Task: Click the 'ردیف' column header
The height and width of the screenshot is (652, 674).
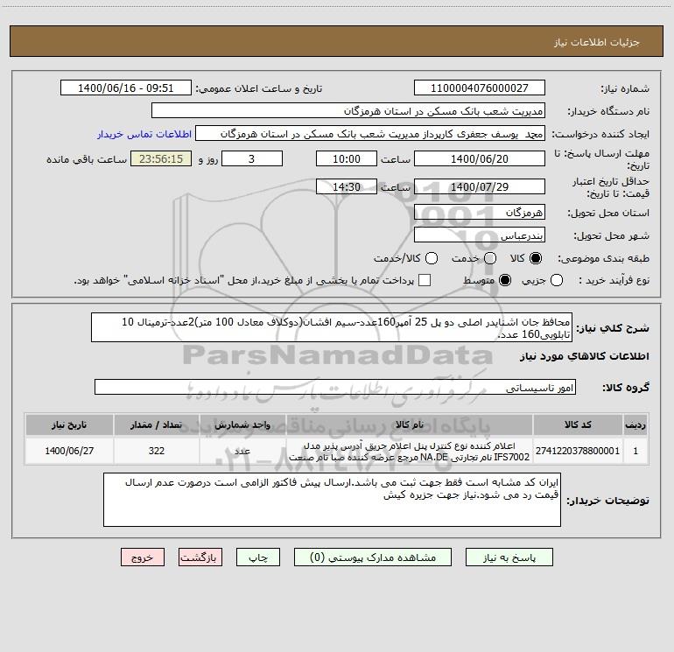Action: [x=635, y=424]
